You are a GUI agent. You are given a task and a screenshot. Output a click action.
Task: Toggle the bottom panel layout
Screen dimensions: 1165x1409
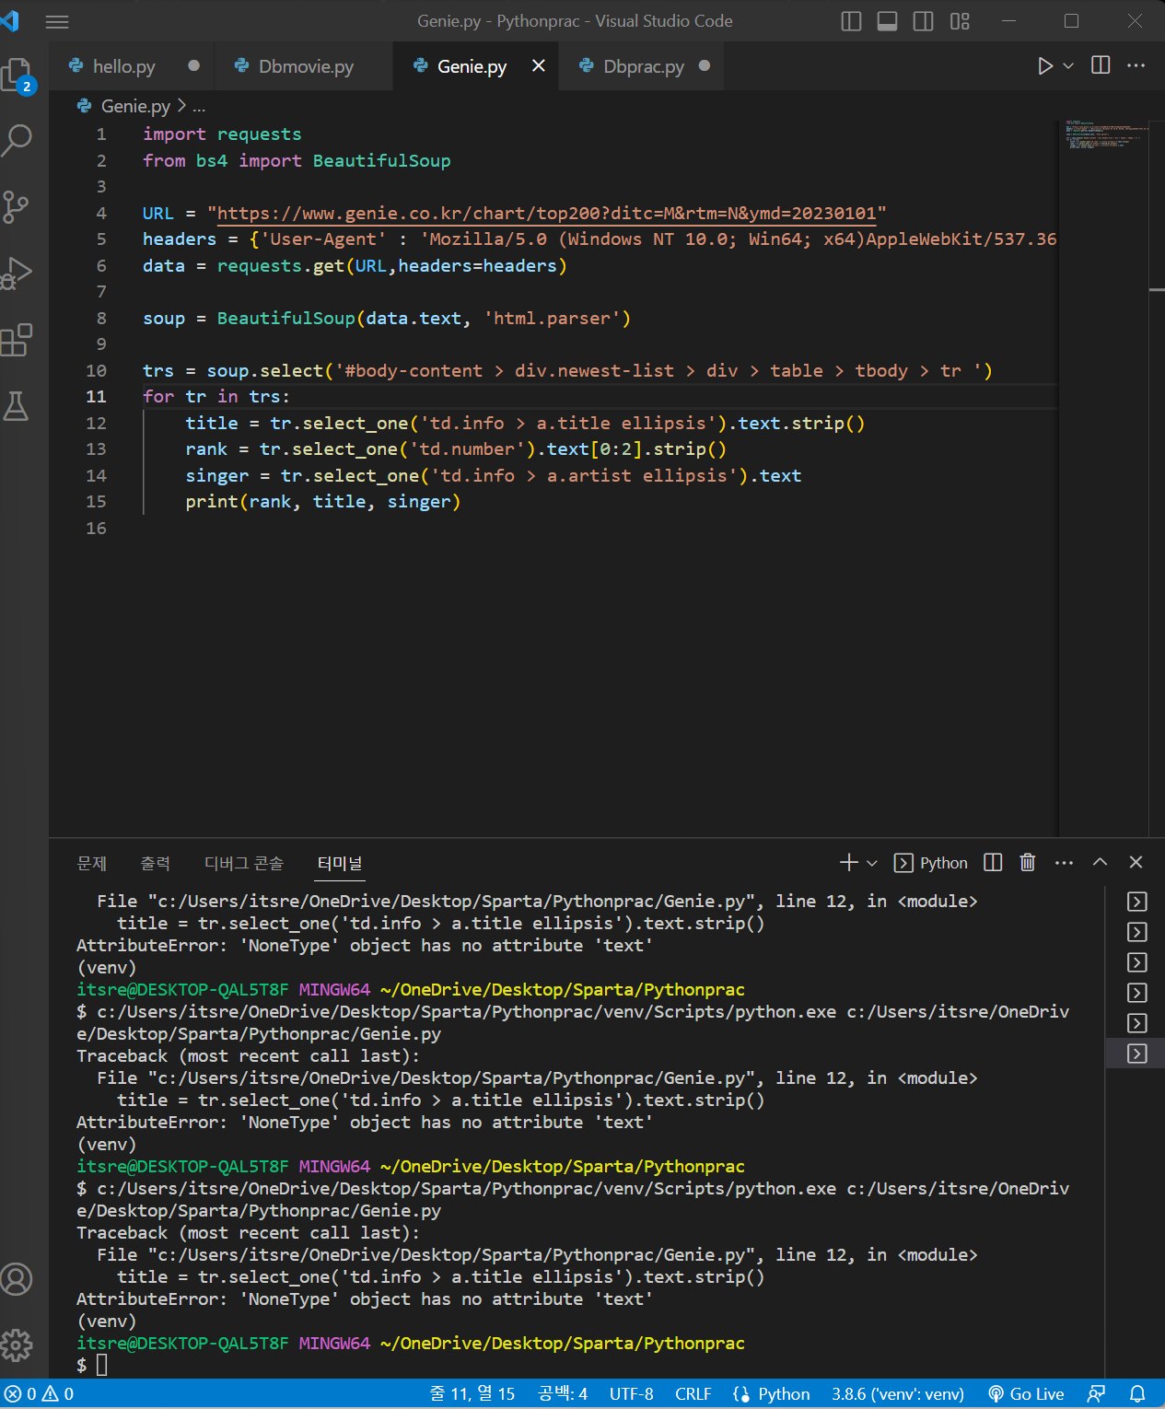click(x=888, y=21)
